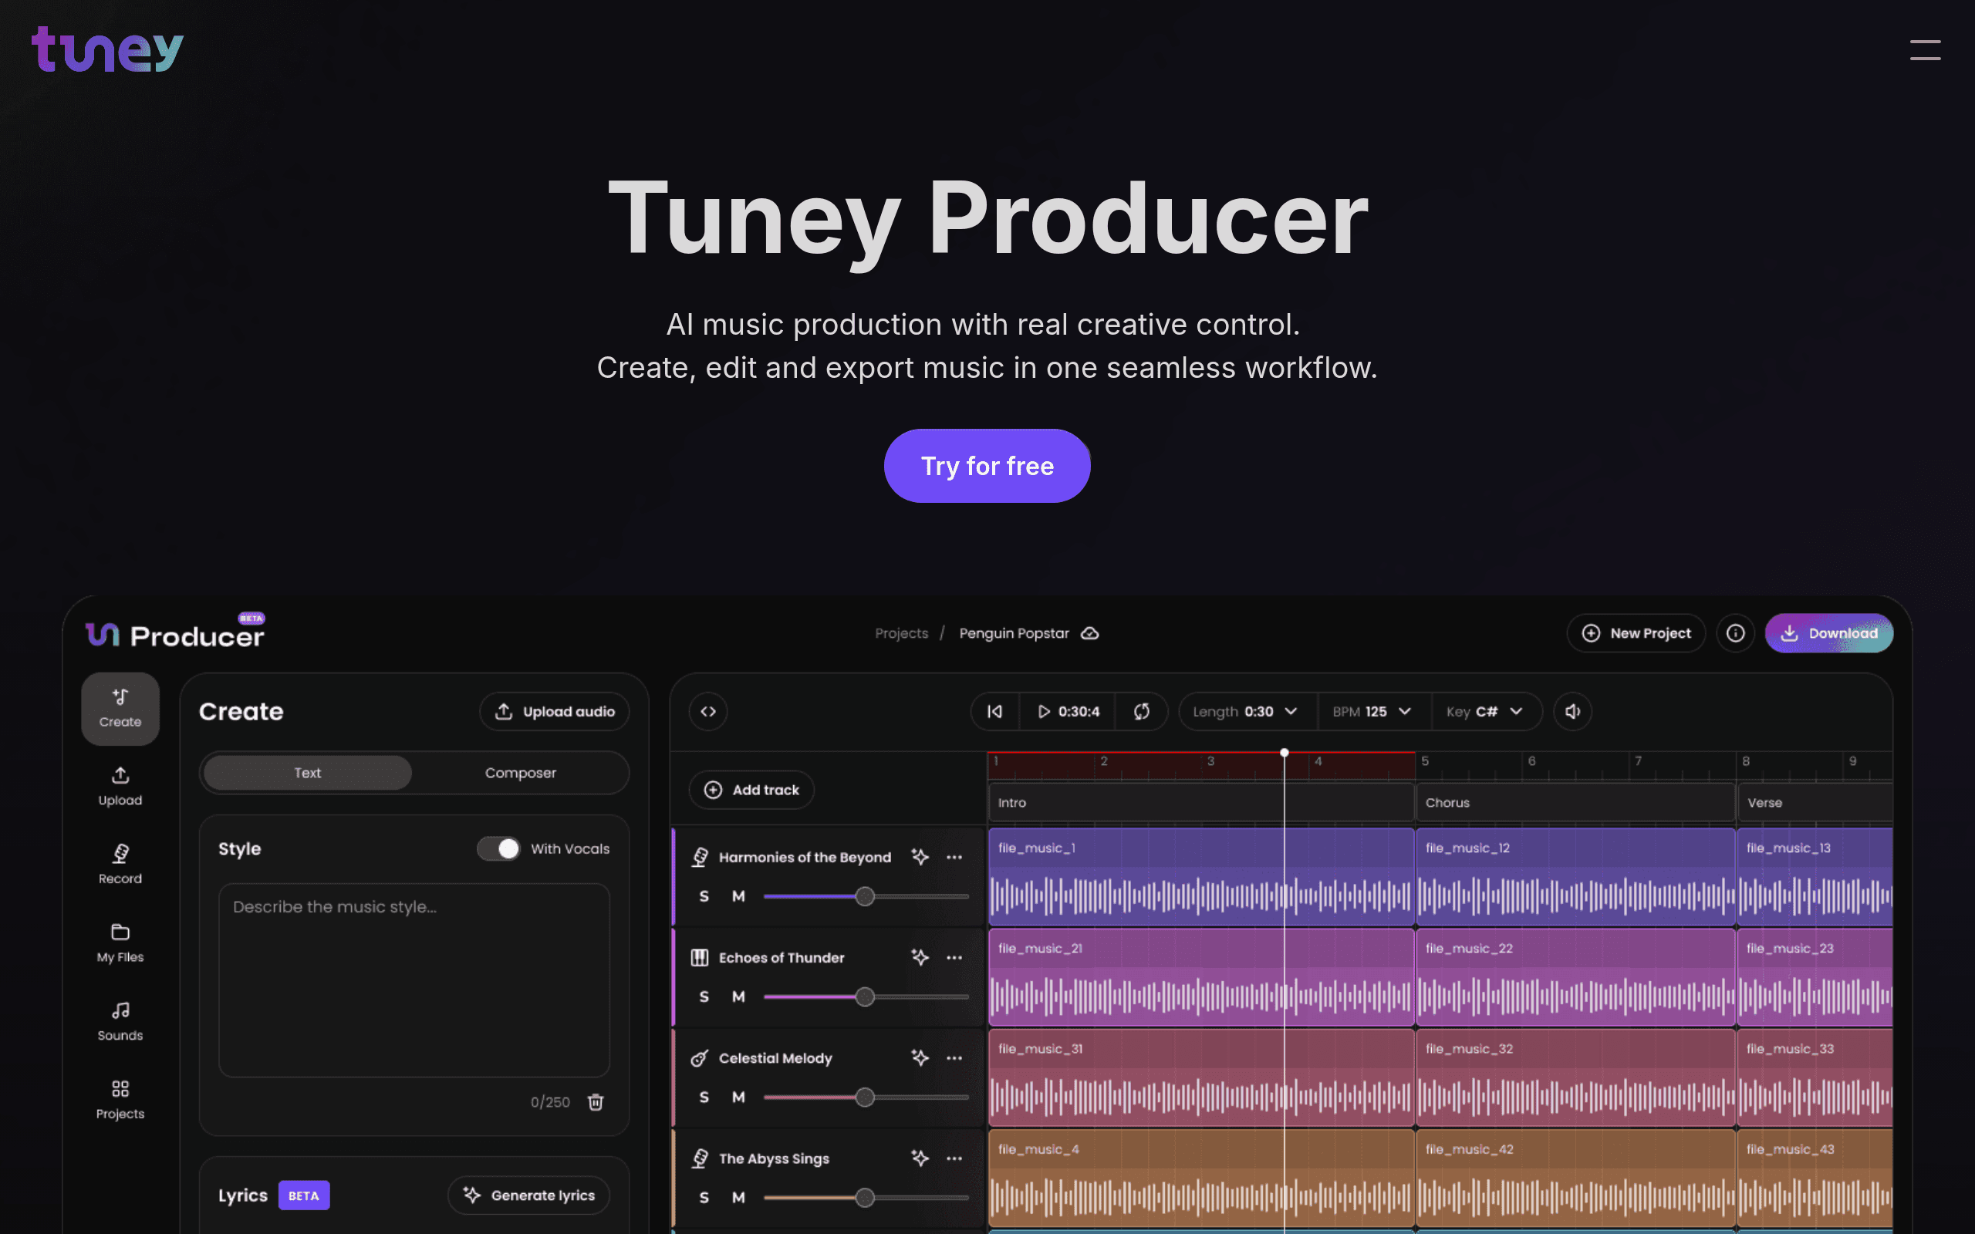The image size is (1975, 1234).
Task: Clear style text with trash icon
Action: 596,1102
